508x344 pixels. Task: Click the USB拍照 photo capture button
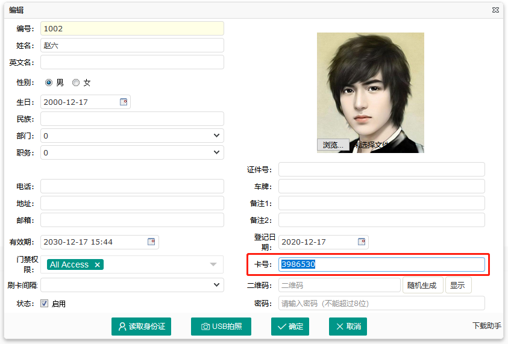221,326
